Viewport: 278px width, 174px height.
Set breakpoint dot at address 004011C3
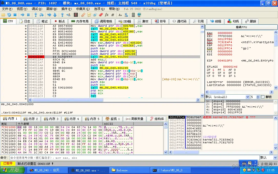[x=26, y=96]
